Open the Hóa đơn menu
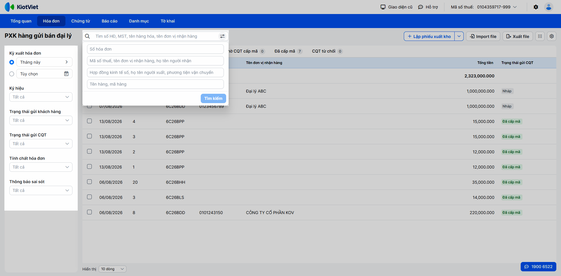Screen dimensions: 561x276 (51, 21)
